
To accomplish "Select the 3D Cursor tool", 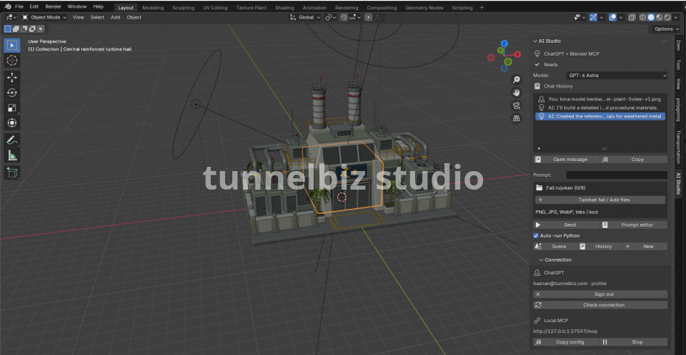I will tap(12, 61).
